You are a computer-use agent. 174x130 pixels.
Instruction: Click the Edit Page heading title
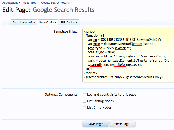pyautogui.click(x=48, y=10)
